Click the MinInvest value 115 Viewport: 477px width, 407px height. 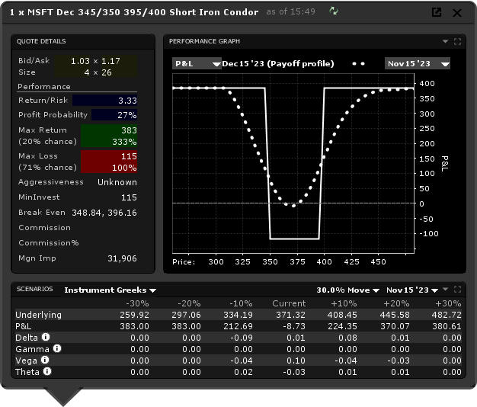click(129, 197)
